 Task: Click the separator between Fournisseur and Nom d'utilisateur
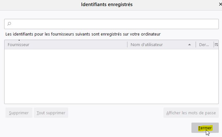click(127, 44)
